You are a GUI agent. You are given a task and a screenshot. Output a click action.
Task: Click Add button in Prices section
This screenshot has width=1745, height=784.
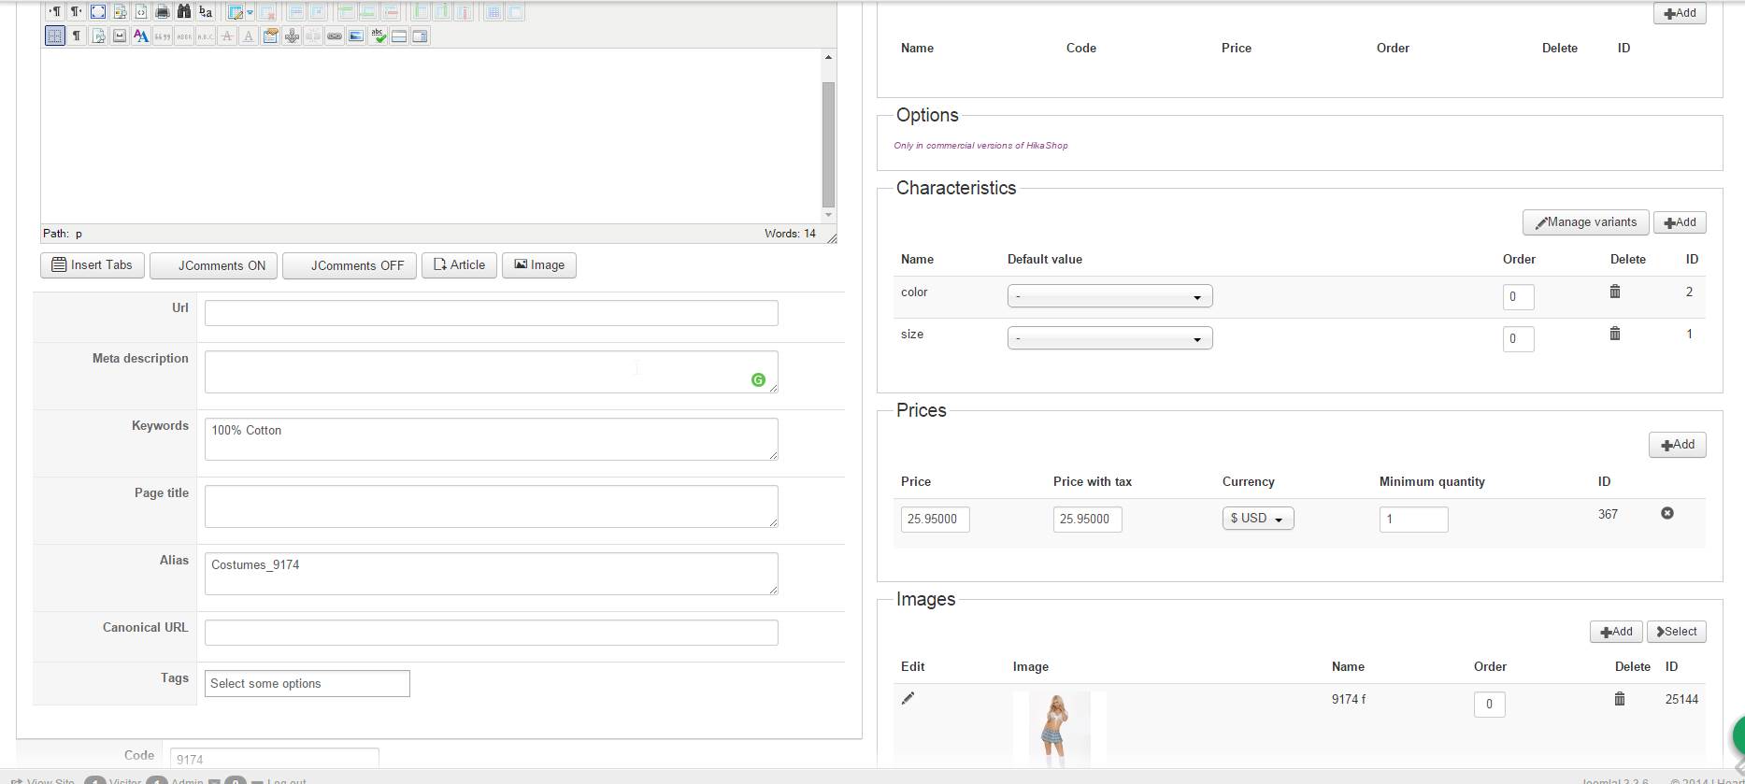(1677, 445)
